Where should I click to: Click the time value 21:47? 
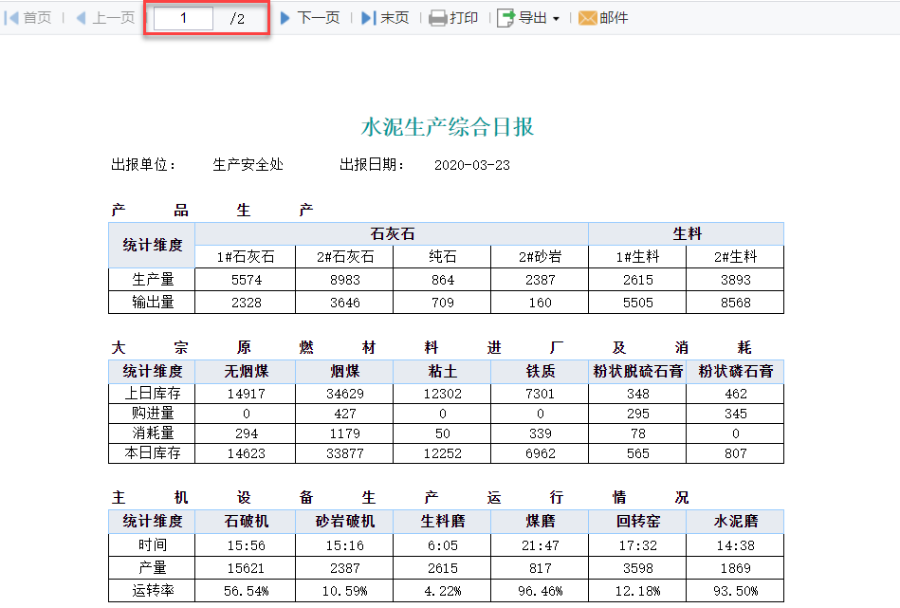(x=541, y=545)
